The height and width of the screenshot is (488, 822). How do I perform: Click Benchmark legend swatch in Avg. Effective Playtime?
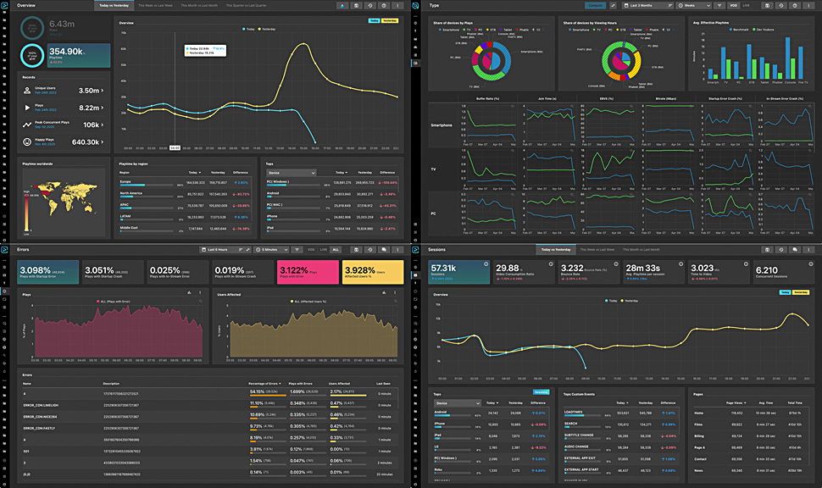pos(731,30)
